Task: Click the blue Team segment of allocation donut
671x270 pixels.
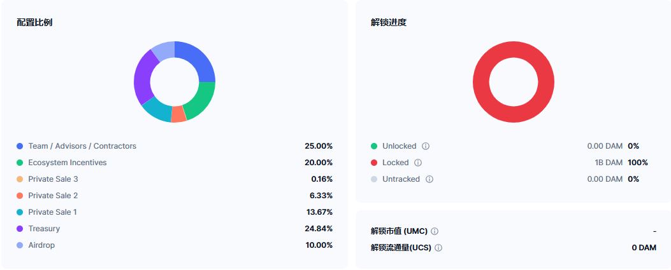Action: [199, 60]
